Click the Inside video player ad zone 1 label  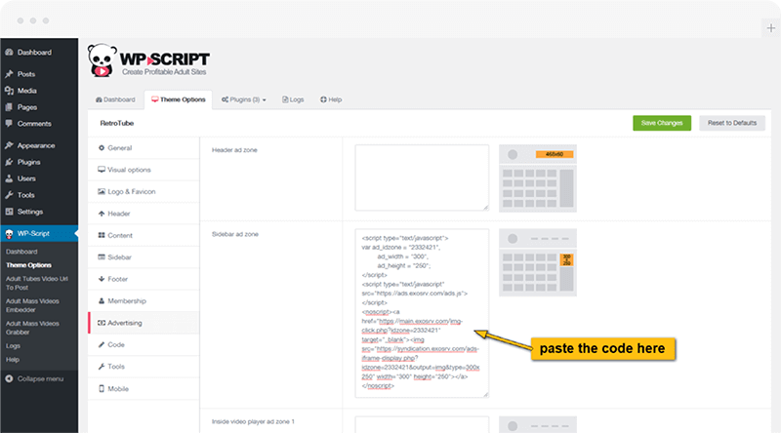click(x=253, y=421)
